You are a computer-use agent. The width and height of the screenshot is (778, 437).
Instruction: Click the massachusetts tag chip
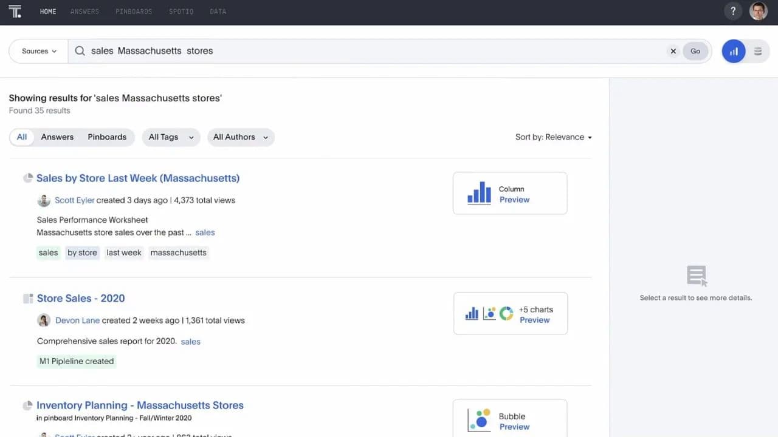[x=178, y=252]
